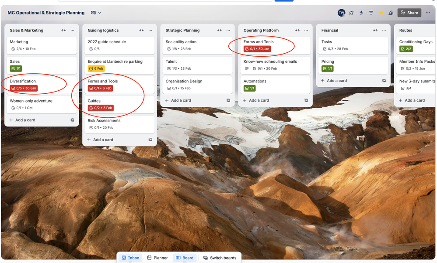437x263 pixels.
Task: Create from template in Operating Platform
Action: [306, 100]
